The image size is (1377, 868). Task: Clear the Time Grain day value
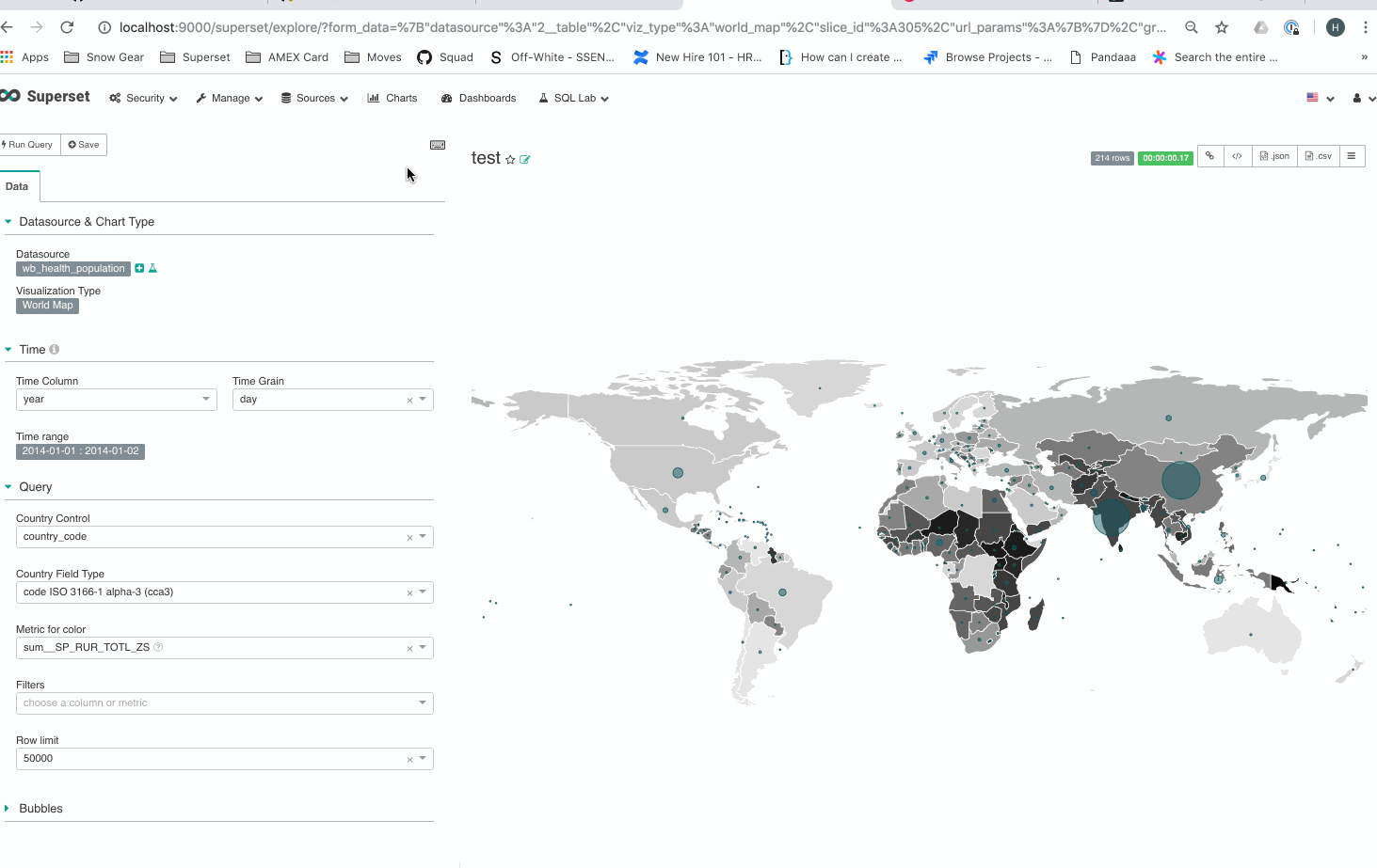pos(409,400)
